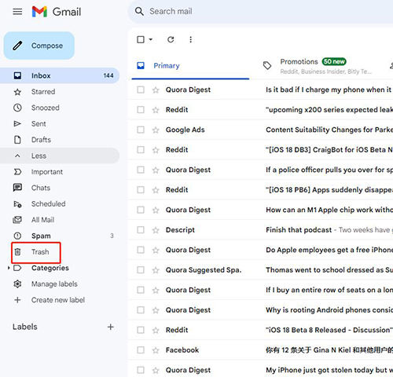
Task: Click Create new label
Action: click(58, 300)
